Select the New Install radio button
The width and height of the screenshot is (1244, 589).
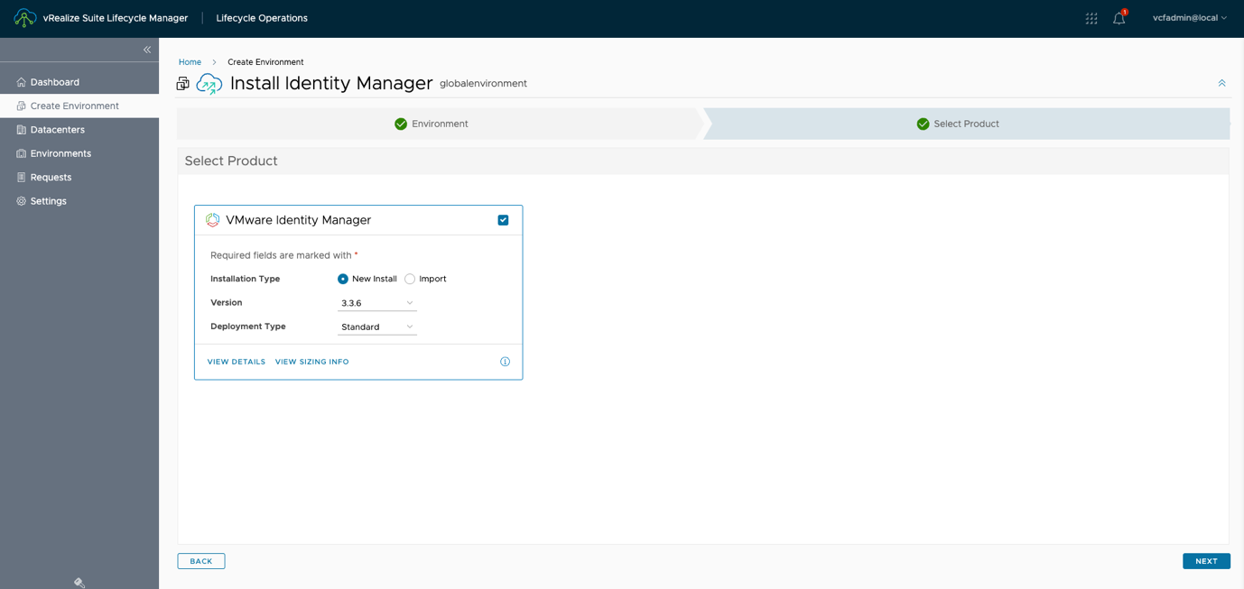(343, 279)
